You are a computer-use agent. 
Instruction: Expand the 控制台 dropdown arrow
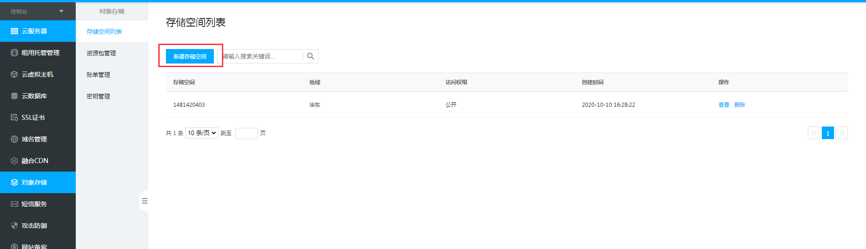point(61,11)
